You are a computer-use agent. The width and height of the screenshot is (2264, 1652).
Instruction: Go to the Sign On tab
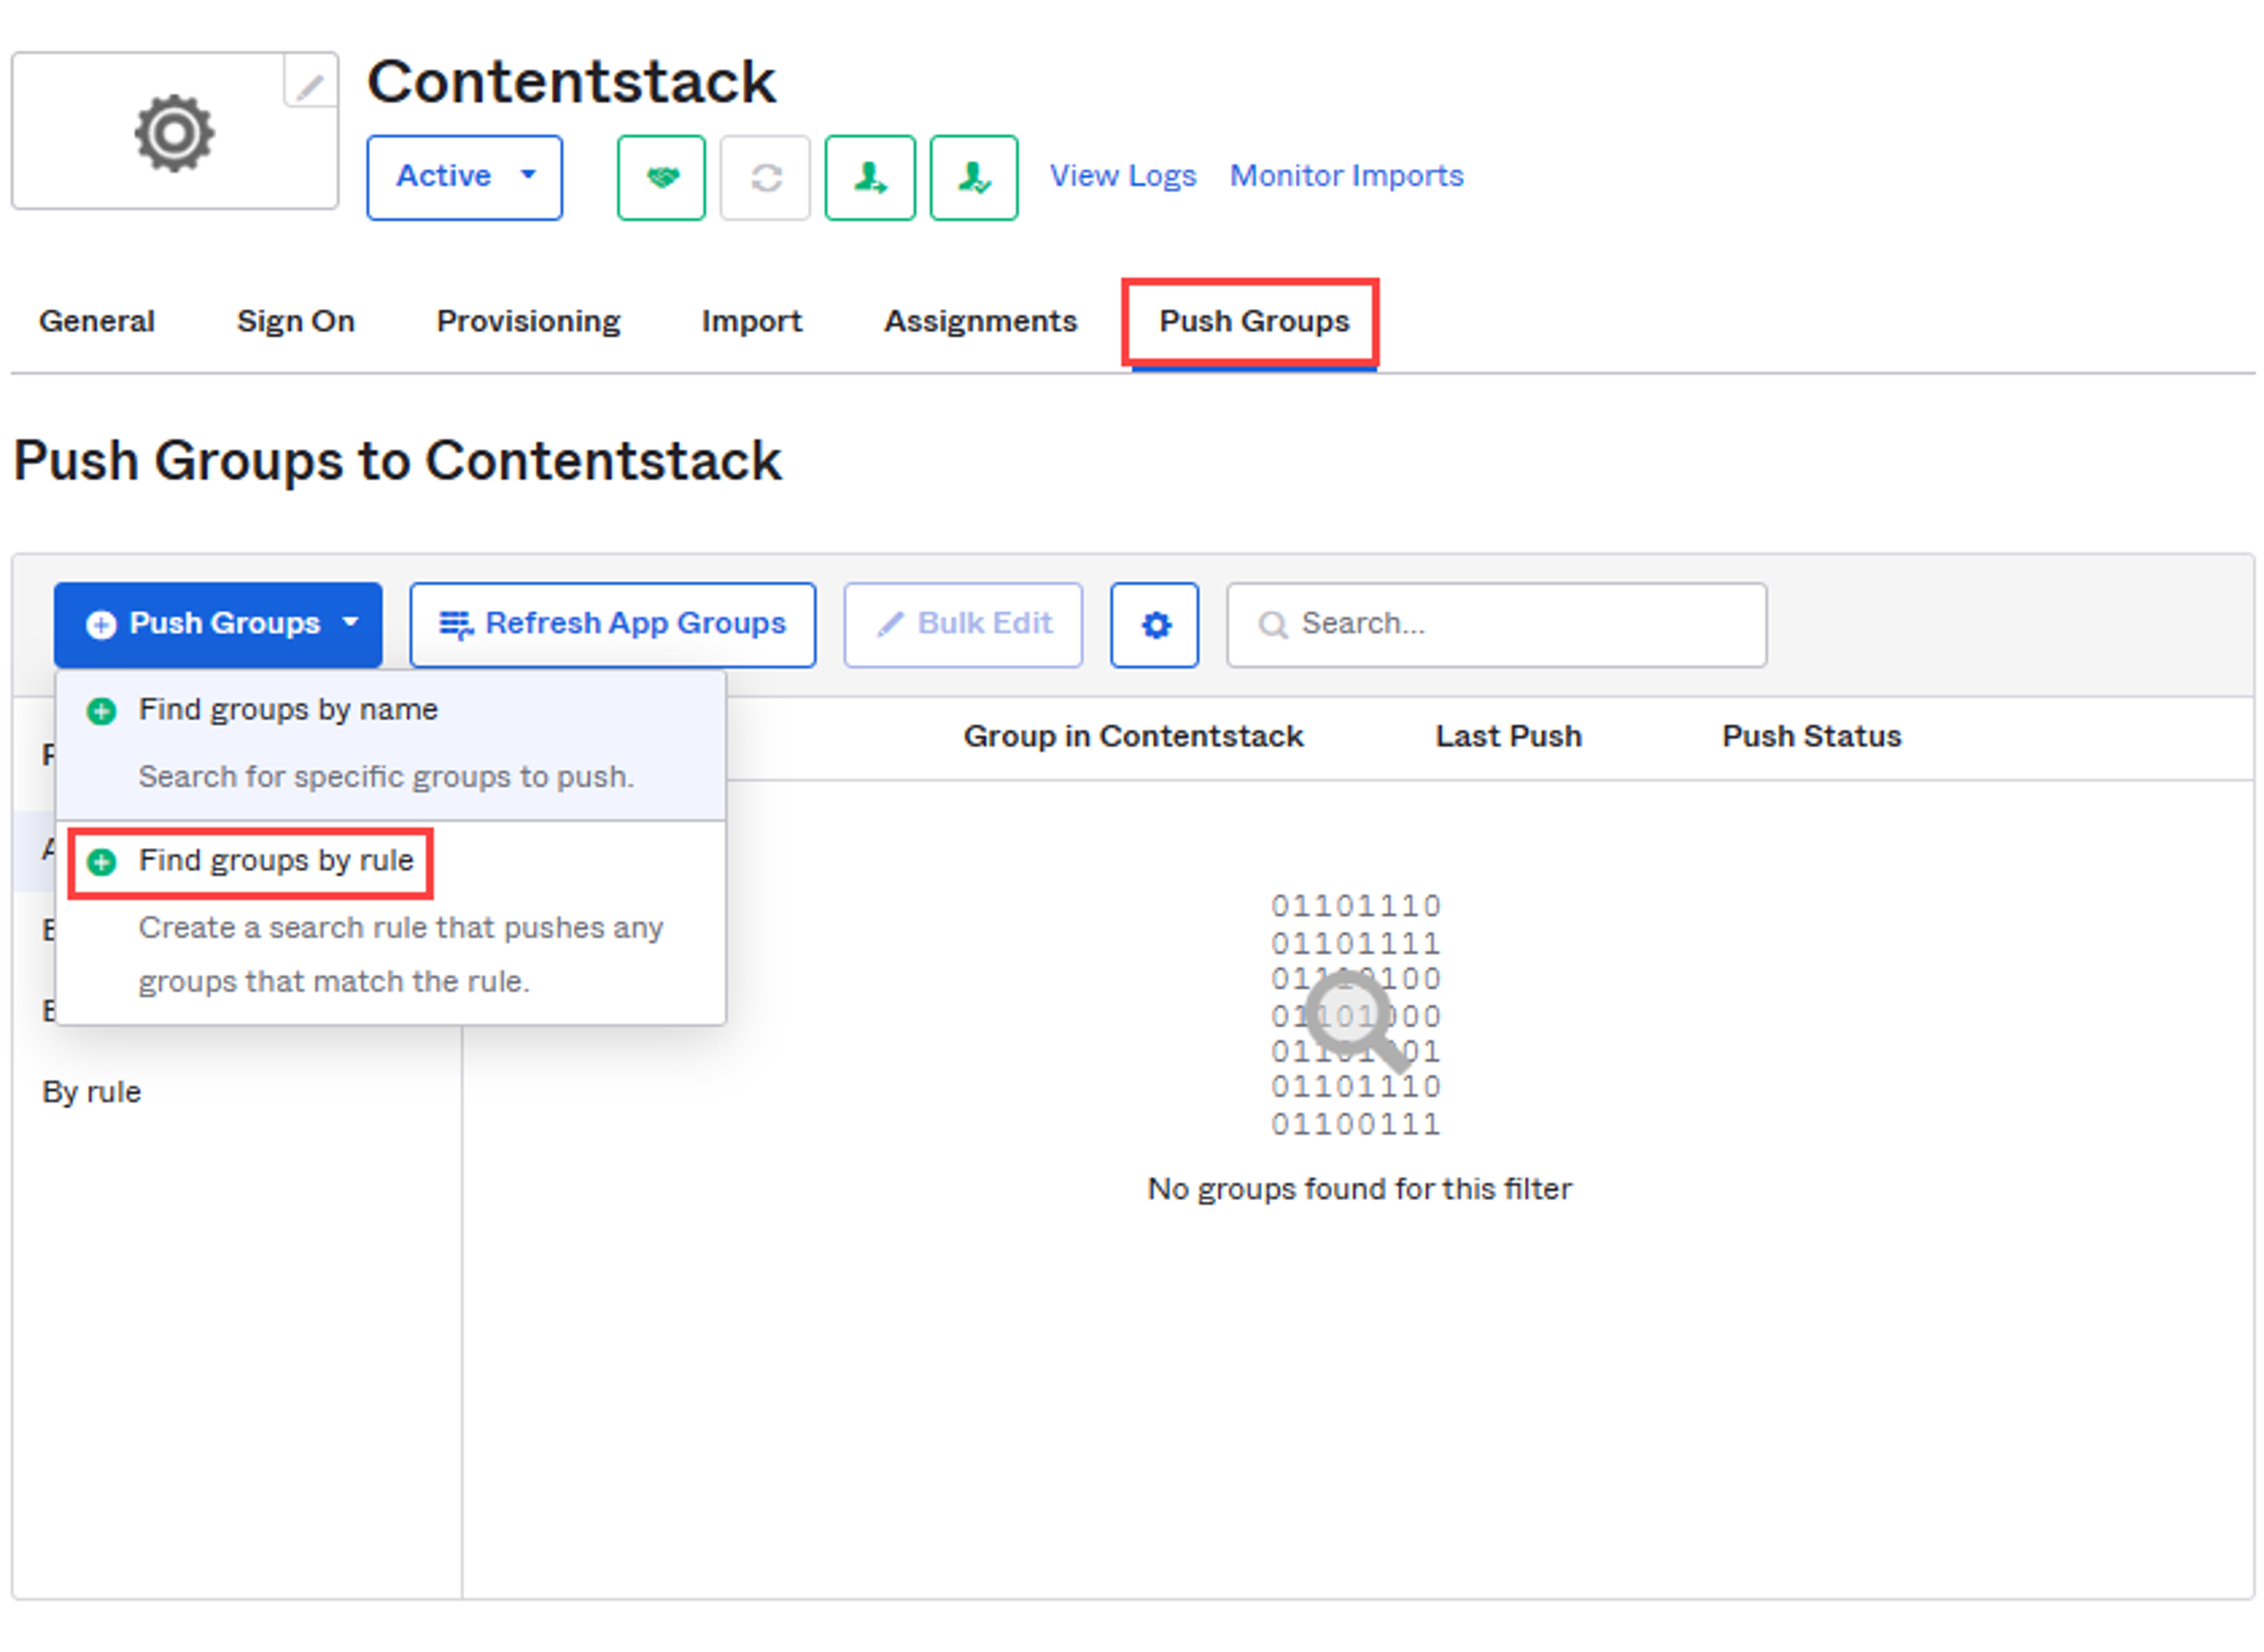(295, 321)
